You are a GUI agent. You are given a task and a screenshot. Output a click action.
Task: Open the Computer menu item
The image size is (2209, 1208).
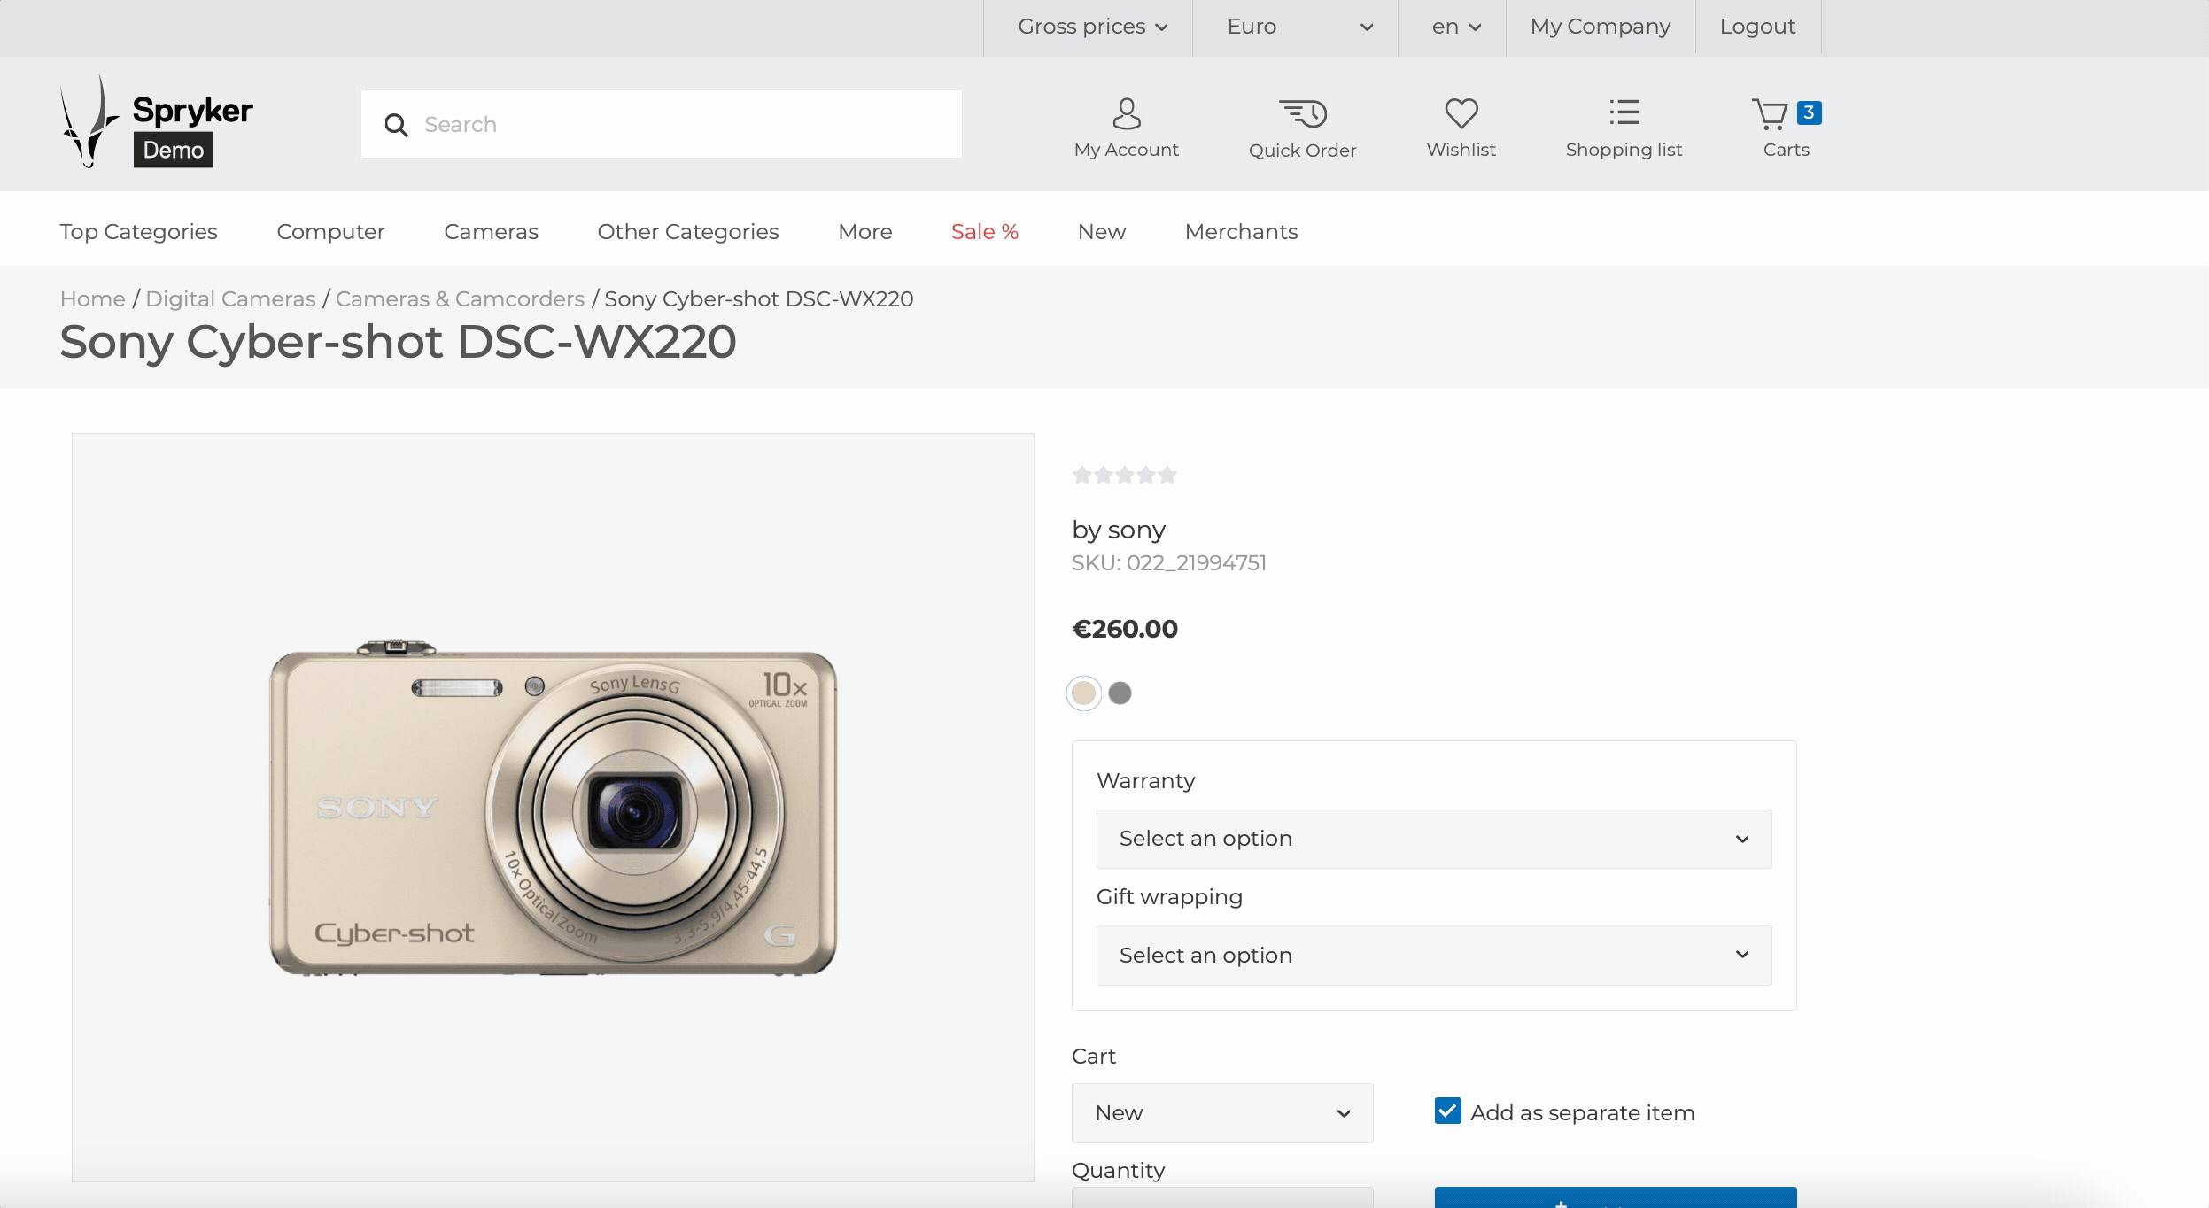point(330,231)
